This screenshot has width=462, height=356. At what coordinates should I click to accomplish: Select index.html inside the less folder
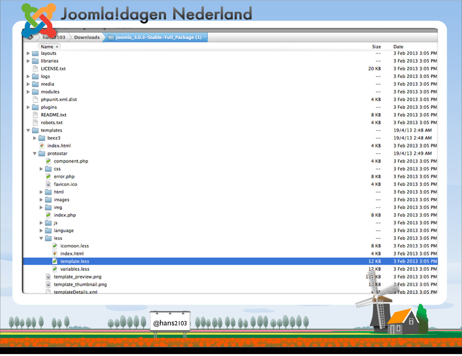72,254
